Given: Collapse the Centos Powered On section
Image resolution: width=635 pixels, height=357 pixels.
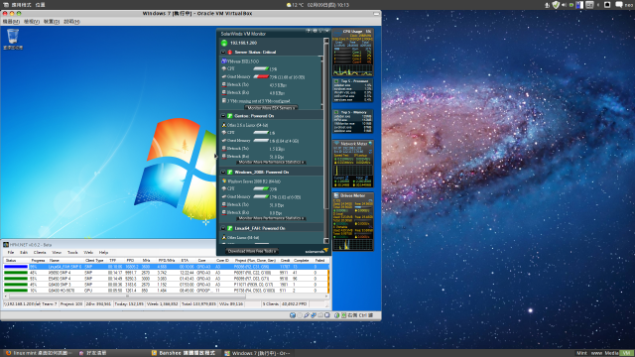Looking at the screenshot, I should tap(222, 116).
